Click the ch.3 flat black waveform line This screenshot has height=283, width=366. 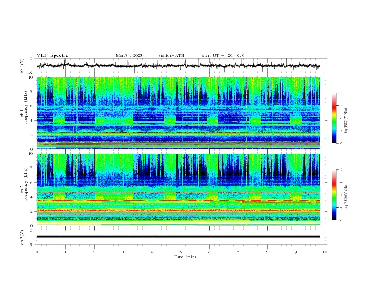tap(178, 237)
